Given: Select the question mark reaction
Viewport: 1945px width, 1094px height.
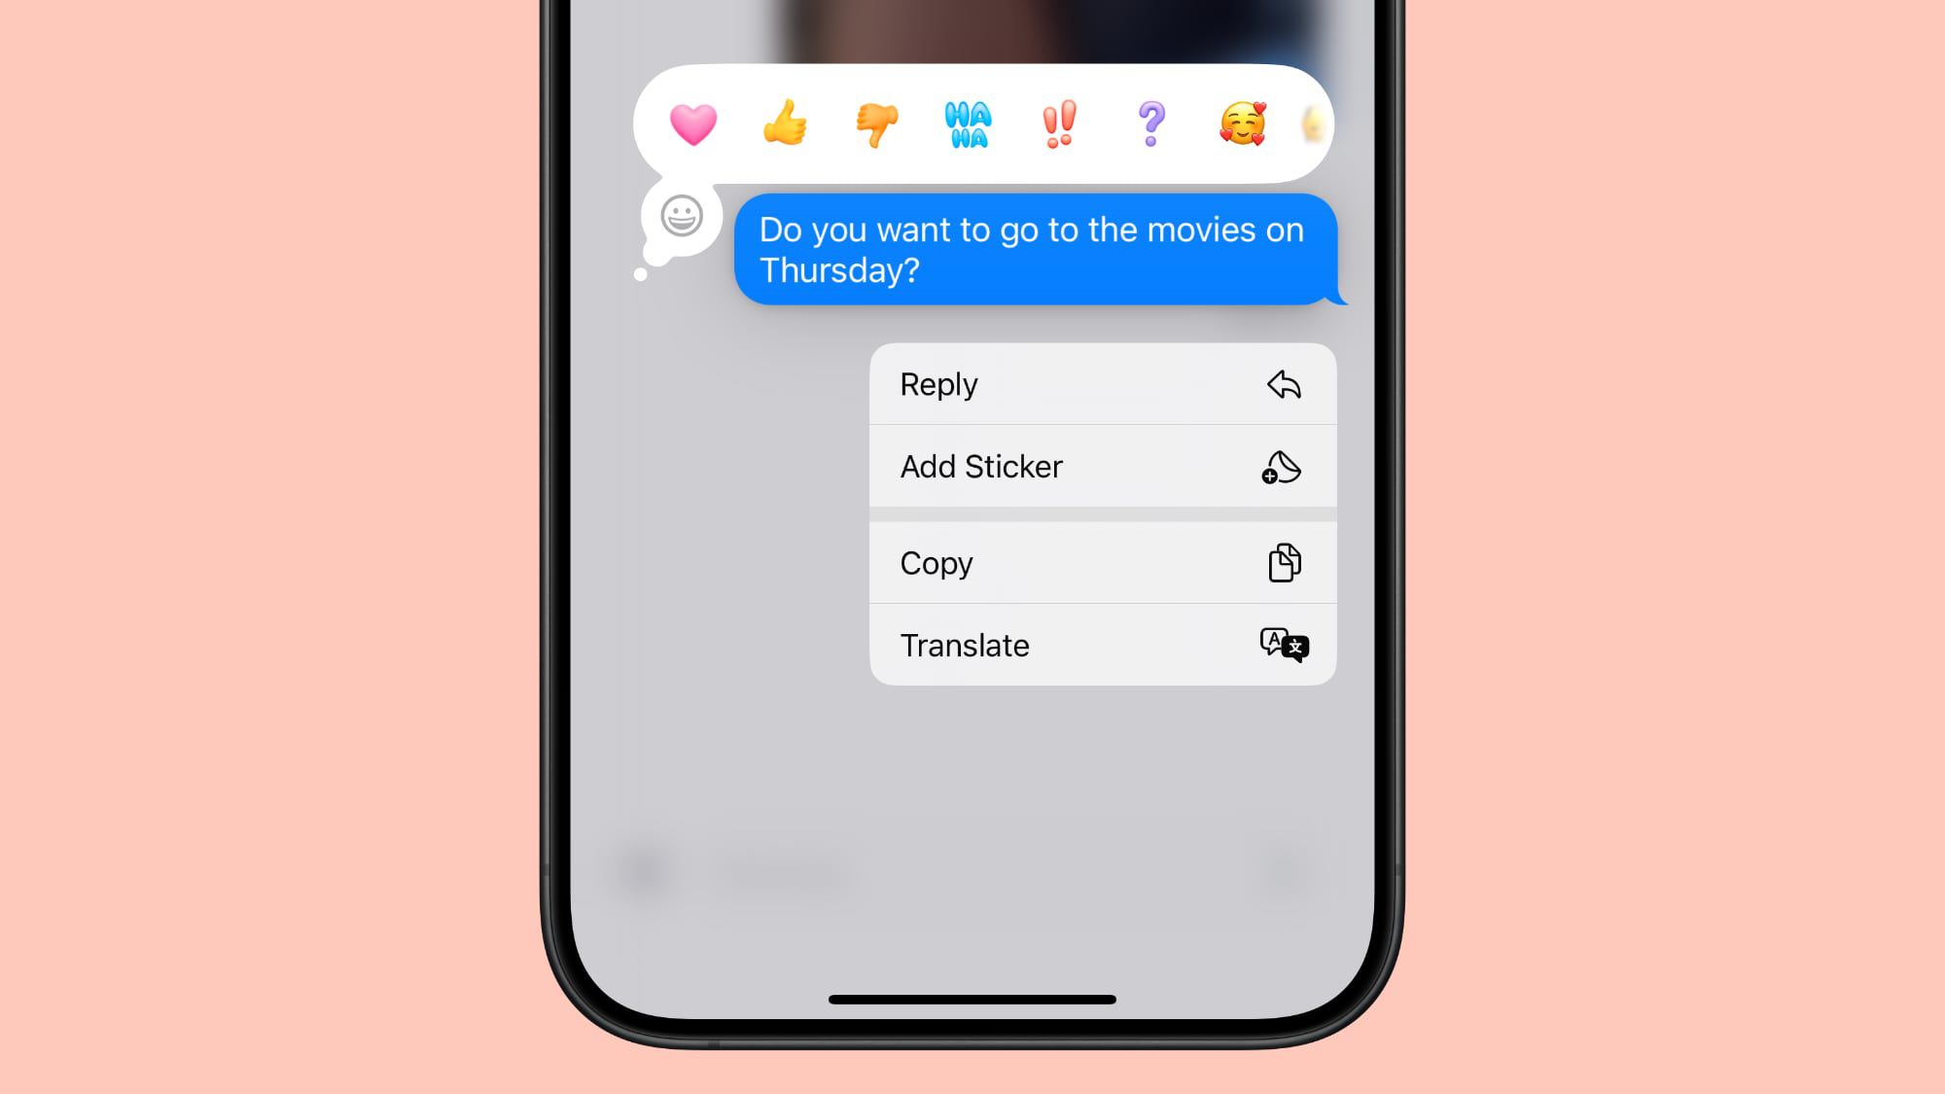Looking at the screenshot, I should (x=1150, y=123).
